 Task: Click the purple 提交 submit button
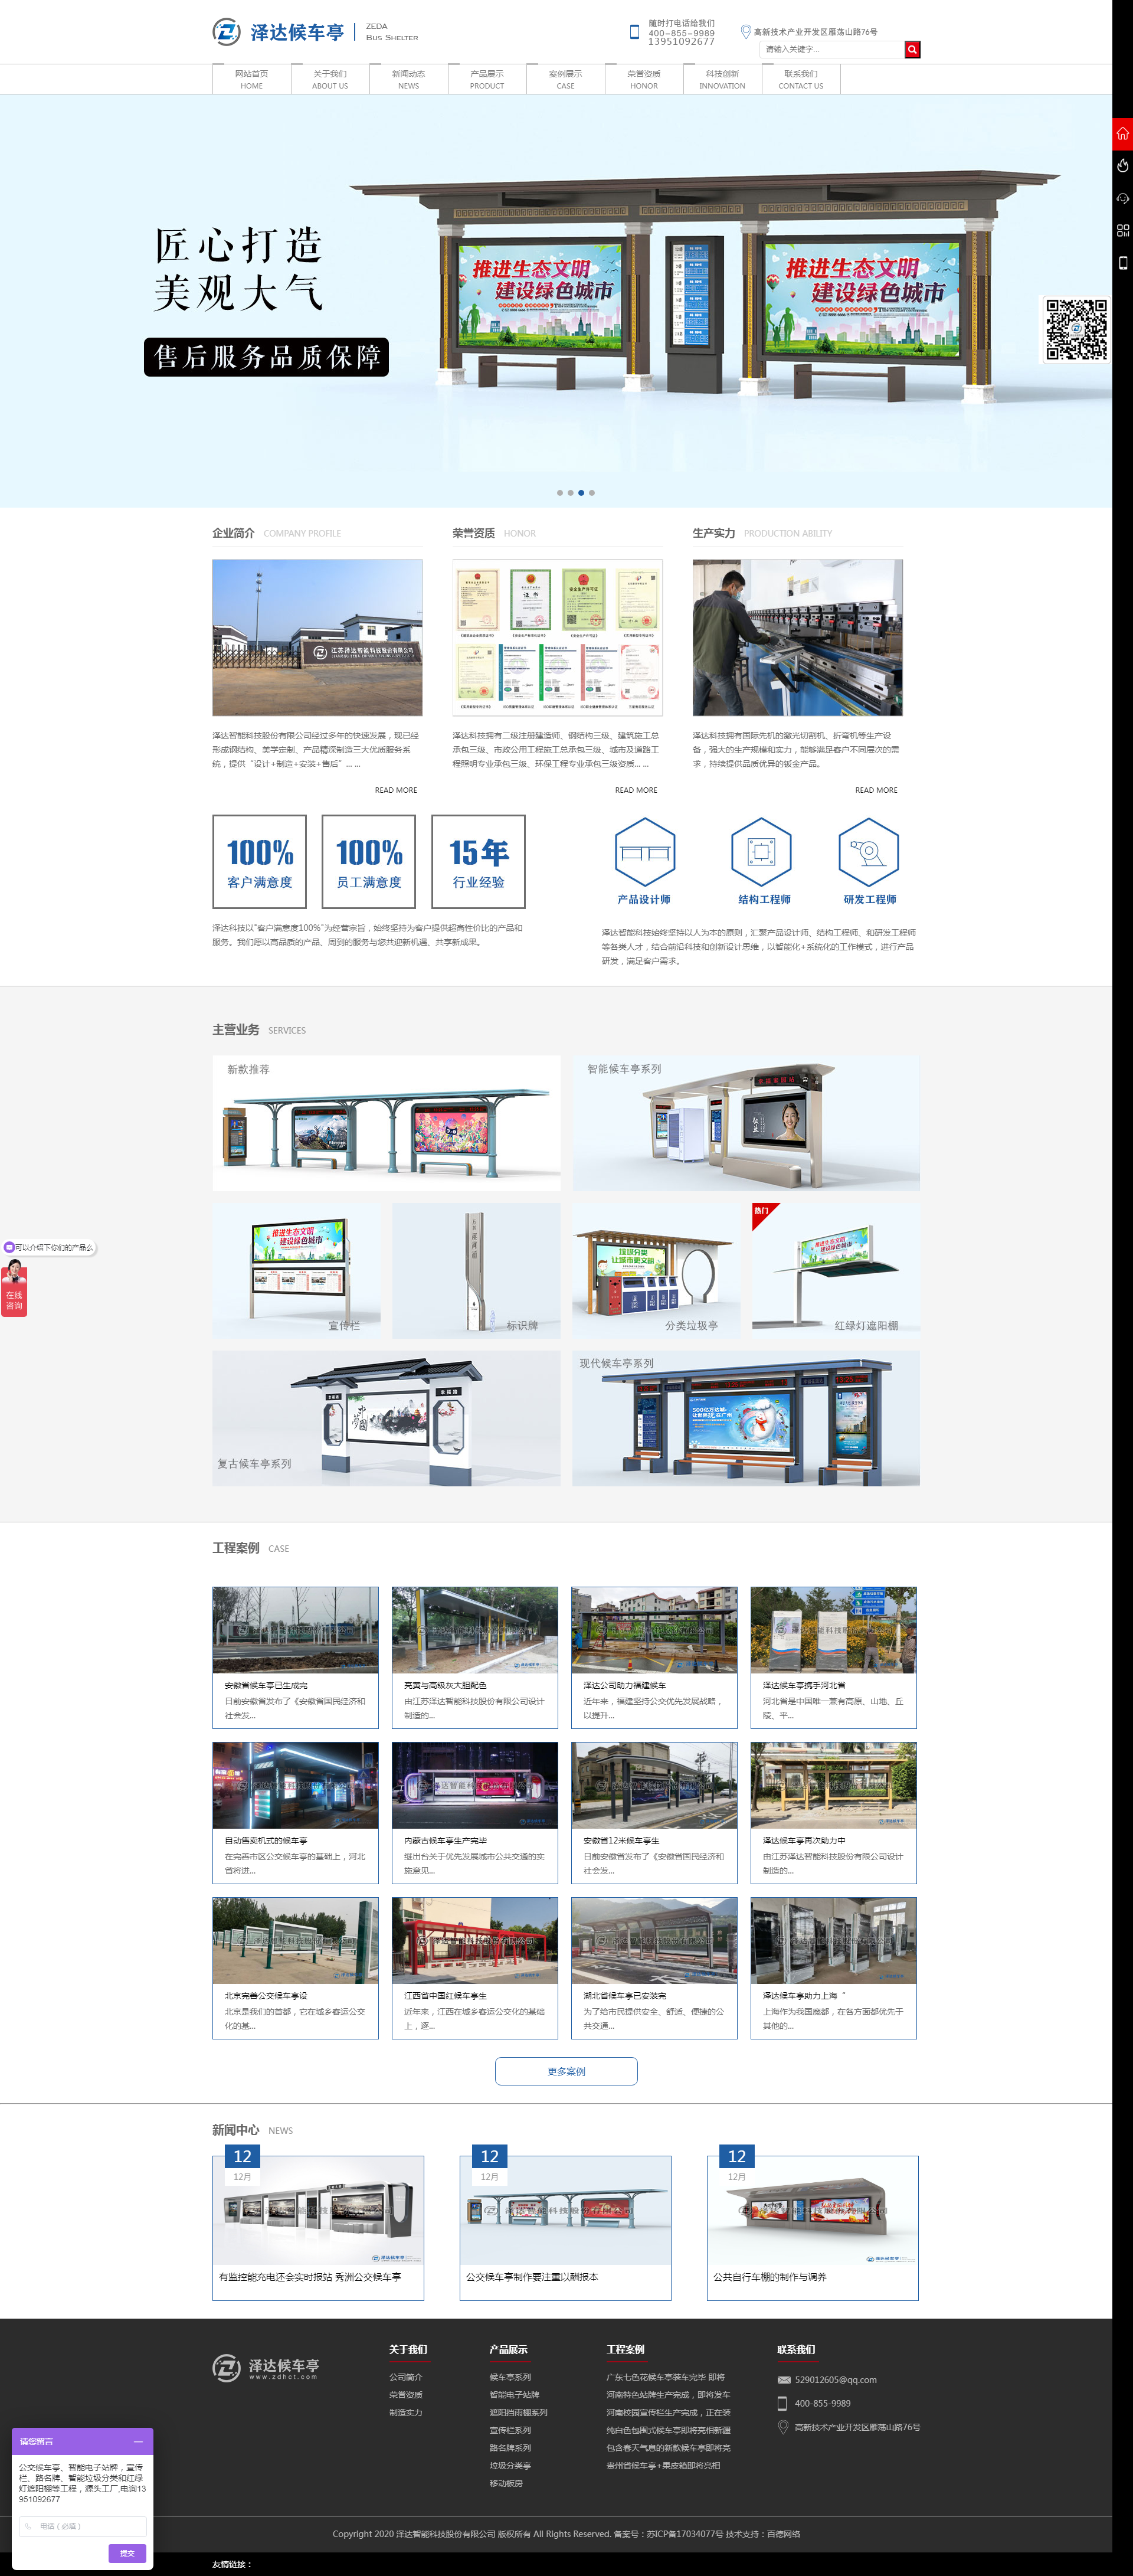click(127, 2553)
